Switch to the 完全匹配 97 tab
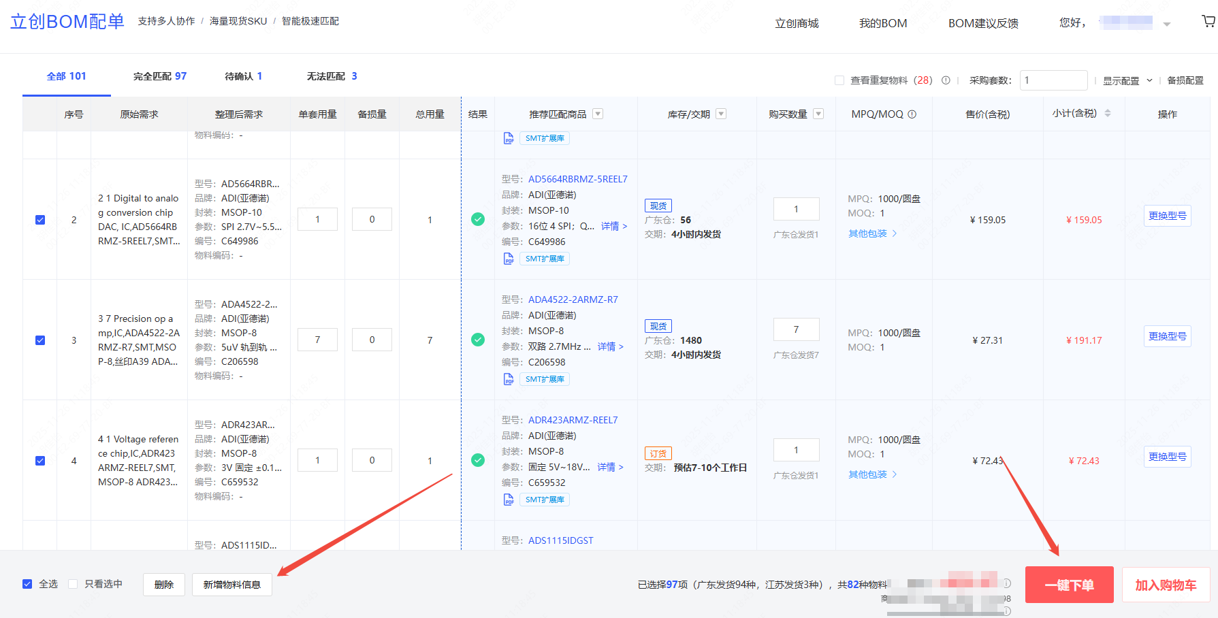 pos(160,76)
